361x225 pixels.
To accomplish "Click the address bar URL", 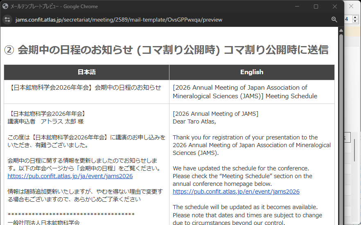I will point(119,20).
